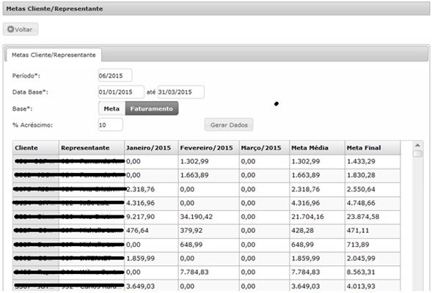Select Meta Final cell 8.563,31
This screenshot has width=432, height=293.
373,272
